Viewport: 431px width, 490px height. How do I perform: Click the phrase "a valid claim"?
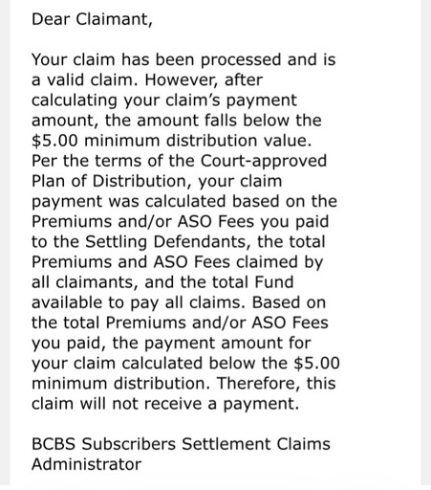(x=82, y=79)
